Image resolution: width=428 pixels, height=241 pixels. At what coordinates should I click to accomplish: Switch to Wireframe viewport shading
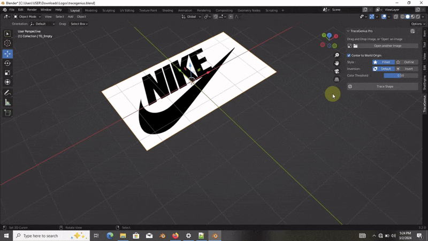tap(402, 17)
